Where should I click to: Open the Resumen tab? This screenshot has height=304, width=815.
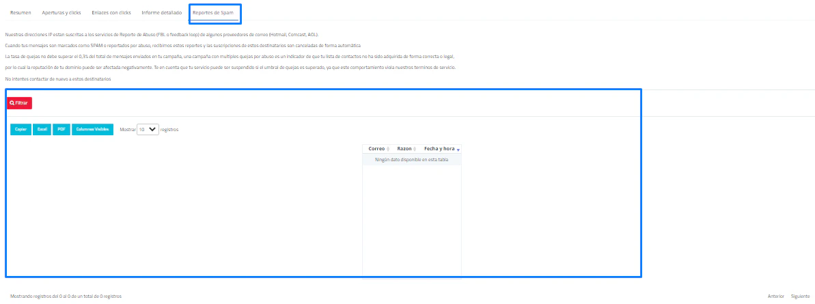coord(20,12)
